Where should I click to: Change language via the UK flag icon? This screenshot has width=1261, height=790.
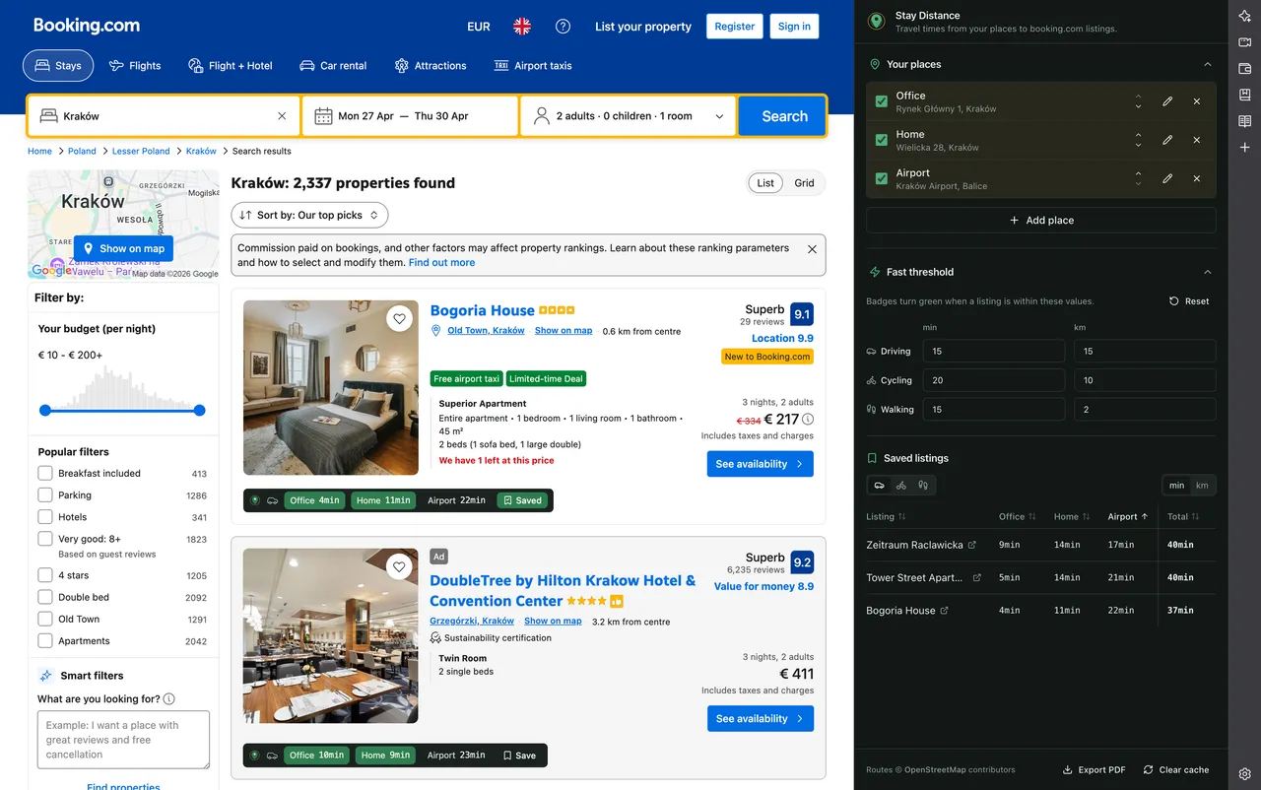click(522, 27)
